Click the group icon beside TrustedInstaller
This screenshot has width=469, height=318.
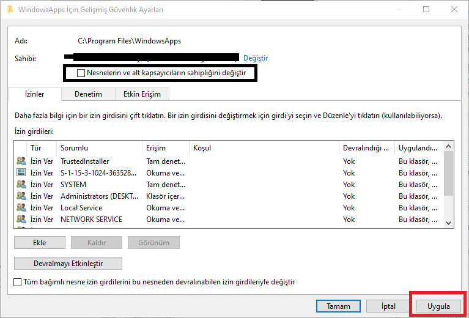tap(21, 161)
